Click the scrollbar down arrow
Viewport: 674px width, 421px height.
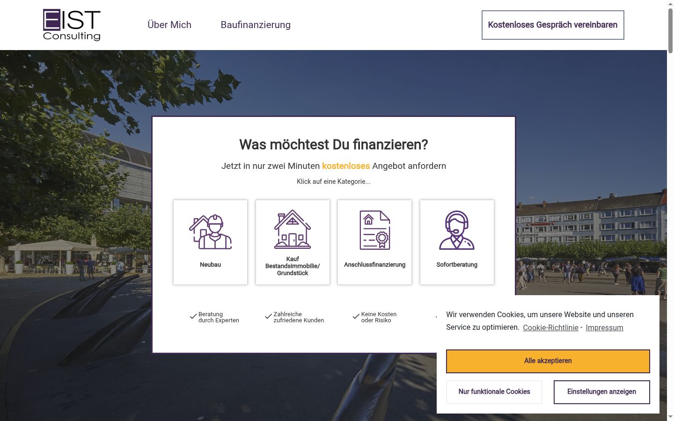coord(670,417)
